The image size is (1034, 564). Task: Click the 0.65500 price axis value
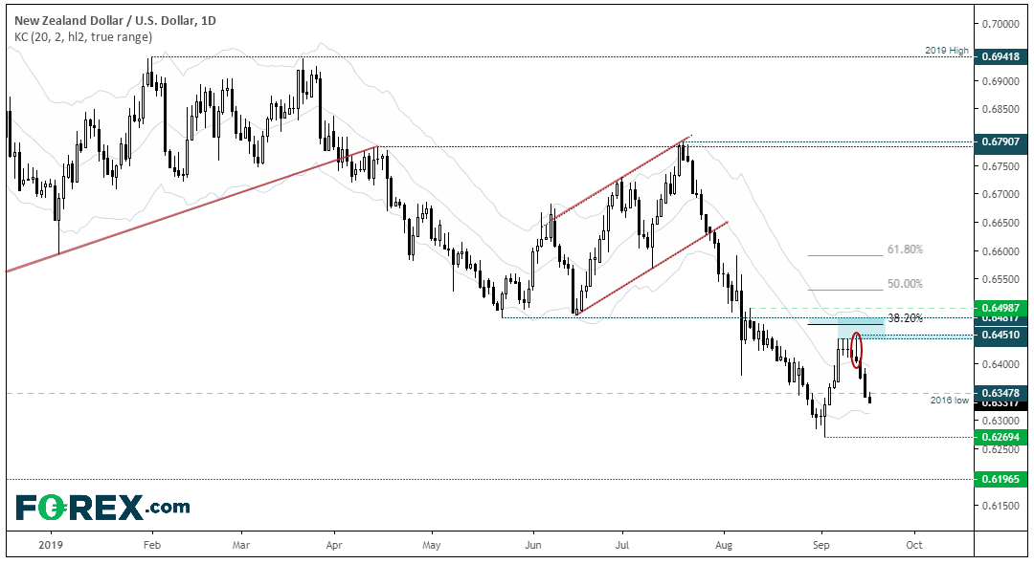[1000, 279]
